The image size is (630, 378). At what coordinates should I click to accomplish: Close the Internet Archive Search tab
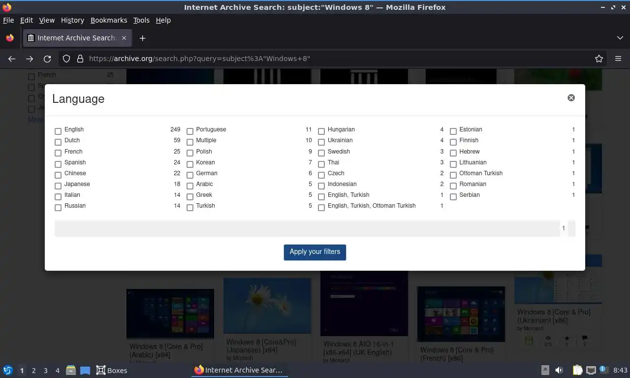coord(124,38)
